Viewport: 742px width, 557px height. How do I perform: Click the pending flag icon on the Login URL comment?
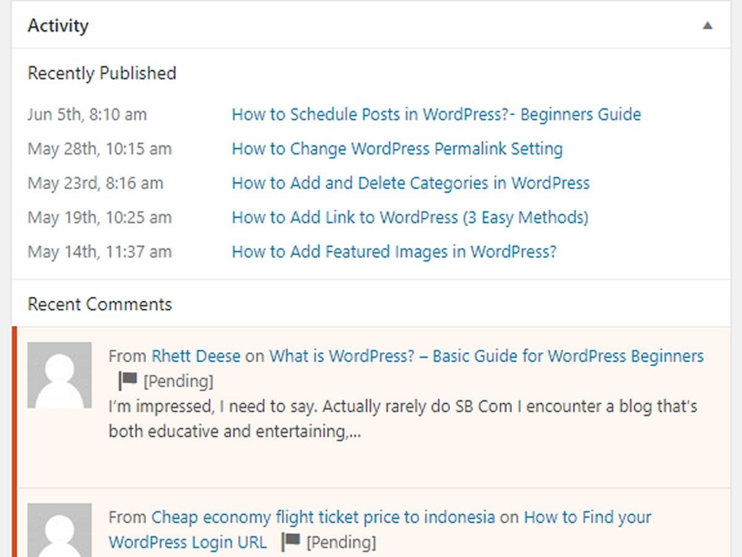point(291,542)
